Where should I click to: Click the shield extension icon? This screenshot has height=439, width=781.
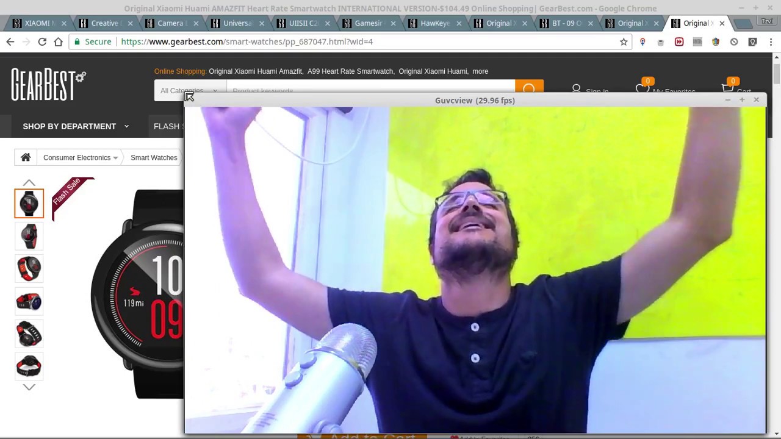pos(752,41)
